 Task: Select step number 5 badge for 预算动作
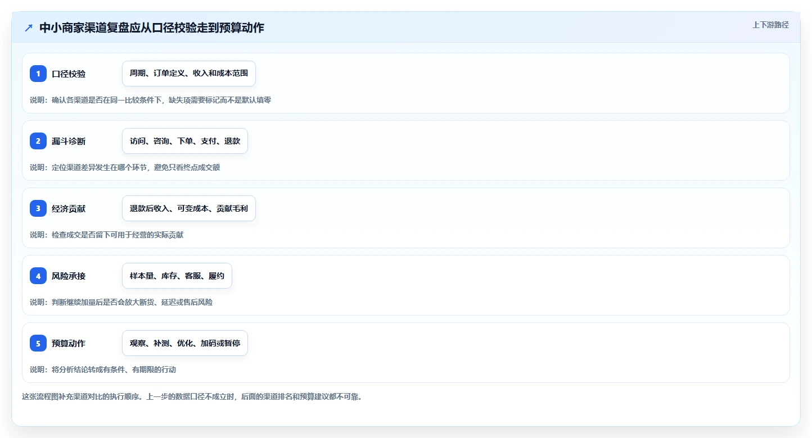pyautogui.click(x=38, y=343)
